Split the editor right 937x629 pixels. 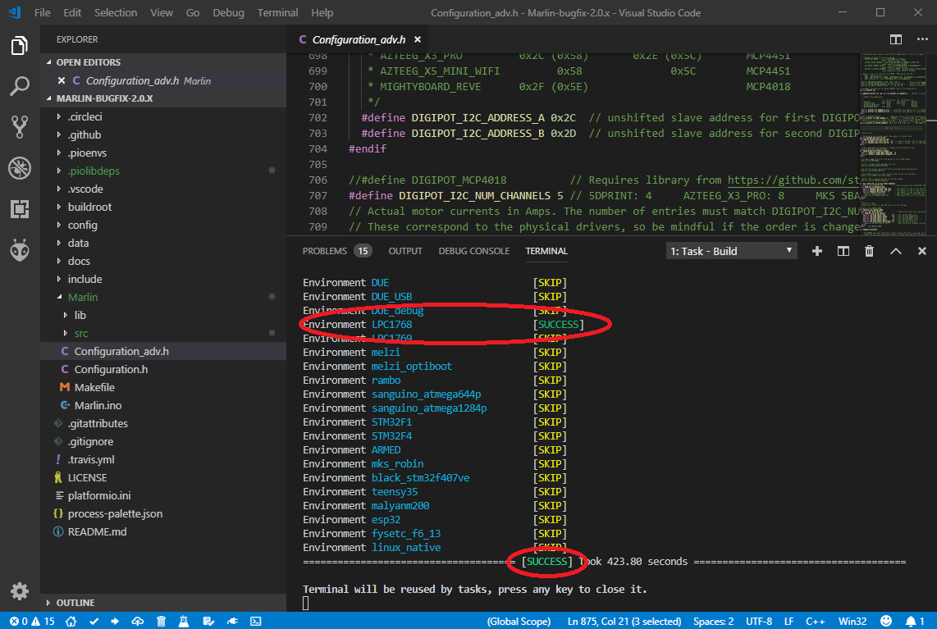coord(896,39)
